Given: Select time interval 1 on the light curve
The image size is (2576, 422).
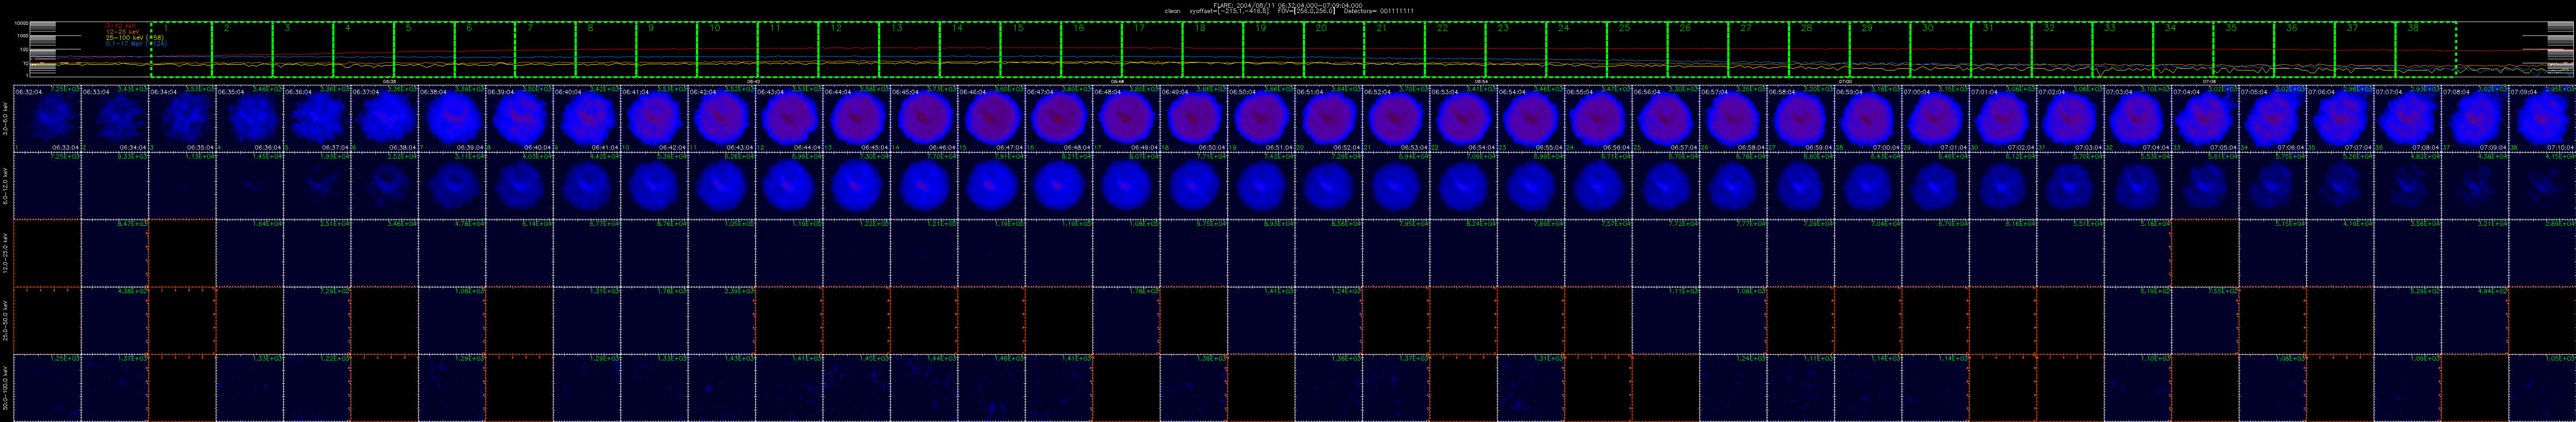Looking at the screenshot, I should (181, 49).
